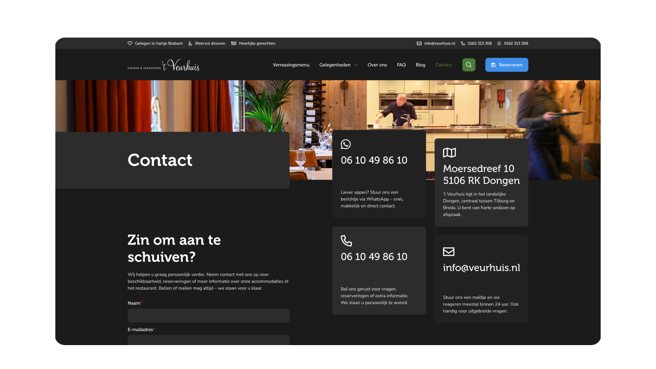Click the WhatsApp icon in contact card
Image resolution: width=656 pixels, height=369 pixels.
[x=345, y=144]
